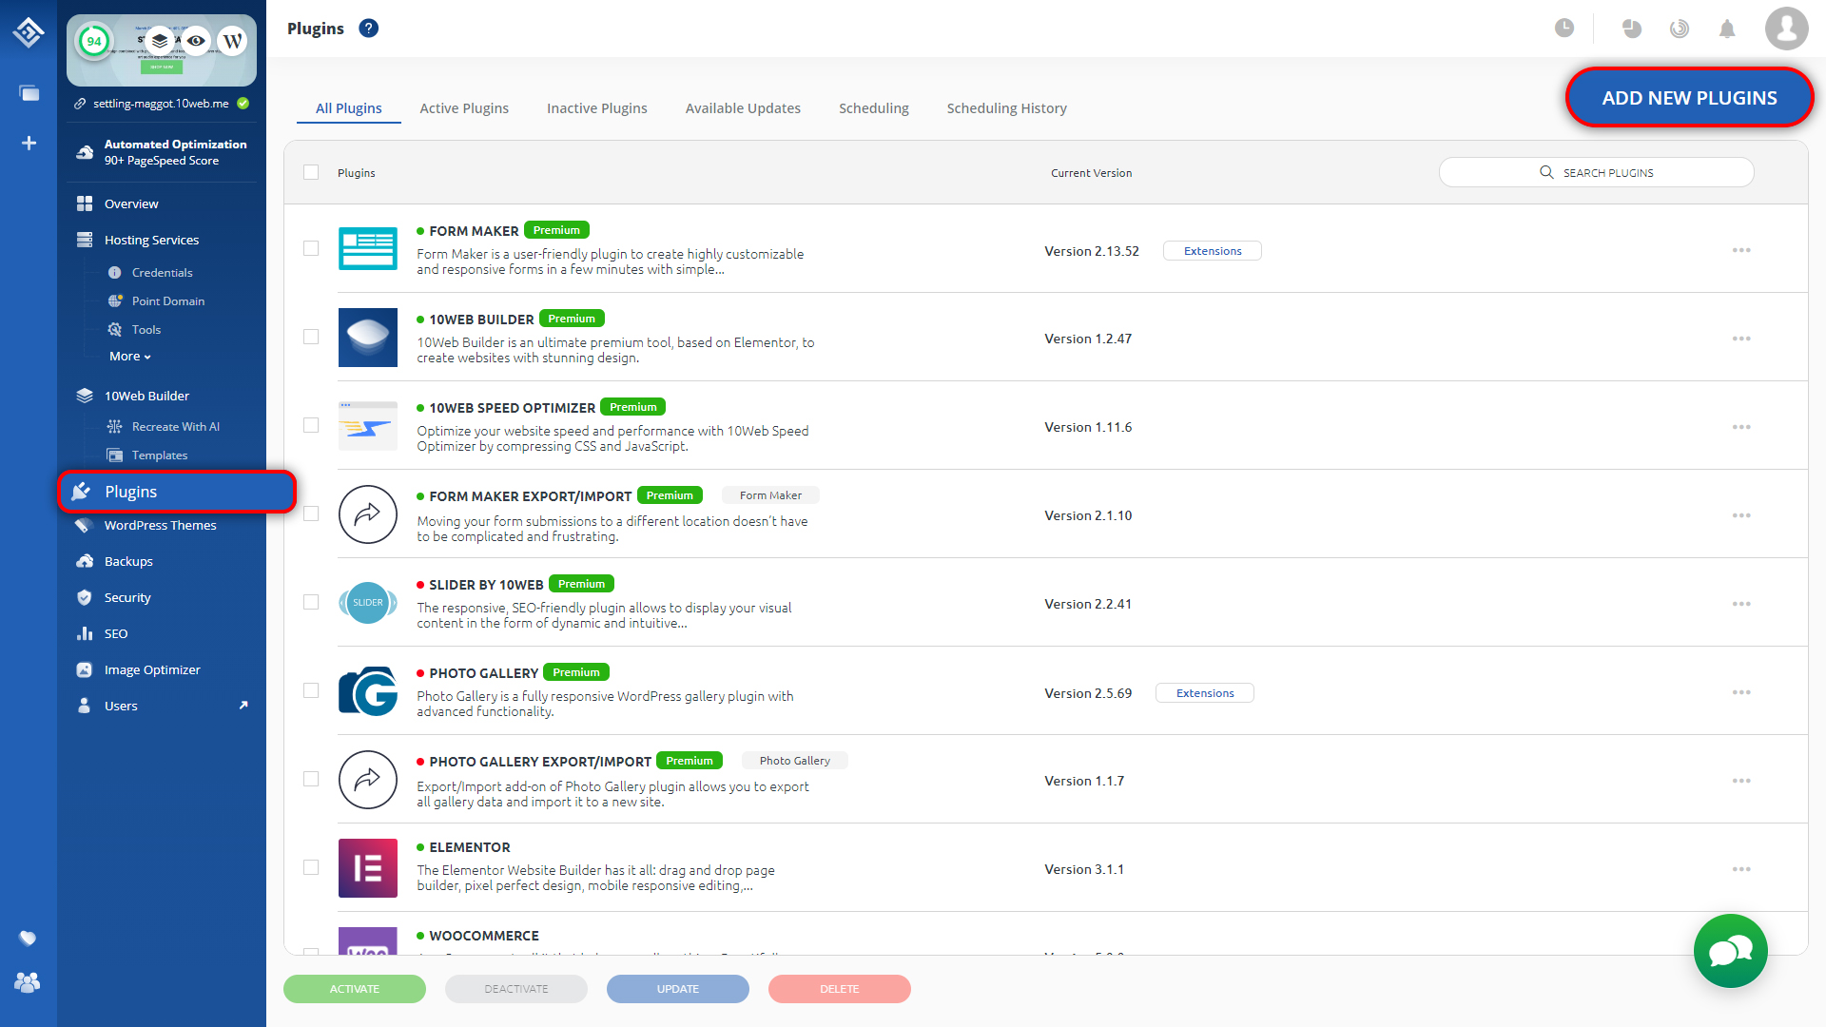Click the 10Web Builder plugin icon
The image size is (1826, 1027).
click(x=367, y=337)
